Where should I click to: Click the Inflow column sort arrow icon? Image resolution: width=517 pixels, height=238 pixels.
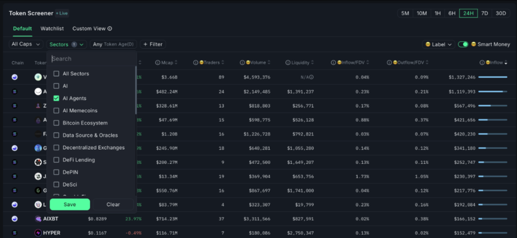tap(505, 63)
